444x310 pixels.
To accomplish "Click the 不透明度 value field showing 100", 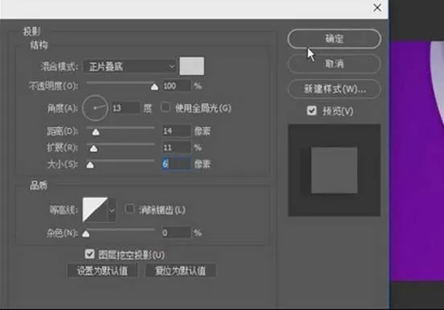I will (x=176, y=86).
